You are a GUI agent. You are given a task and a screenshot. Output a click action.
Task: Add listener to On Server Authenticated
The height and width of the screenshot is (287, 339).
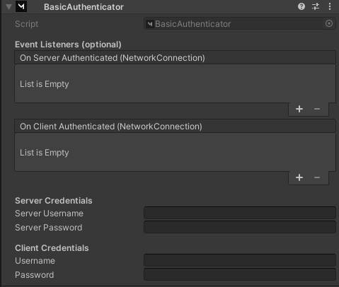(299, 109)
